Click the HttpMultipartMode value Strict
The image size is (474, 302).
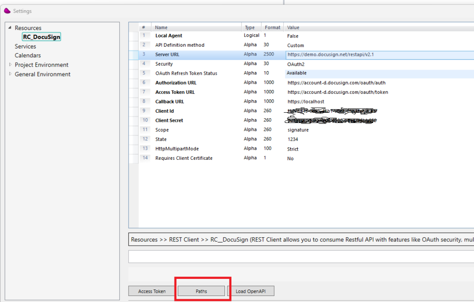tap(293, 149)
